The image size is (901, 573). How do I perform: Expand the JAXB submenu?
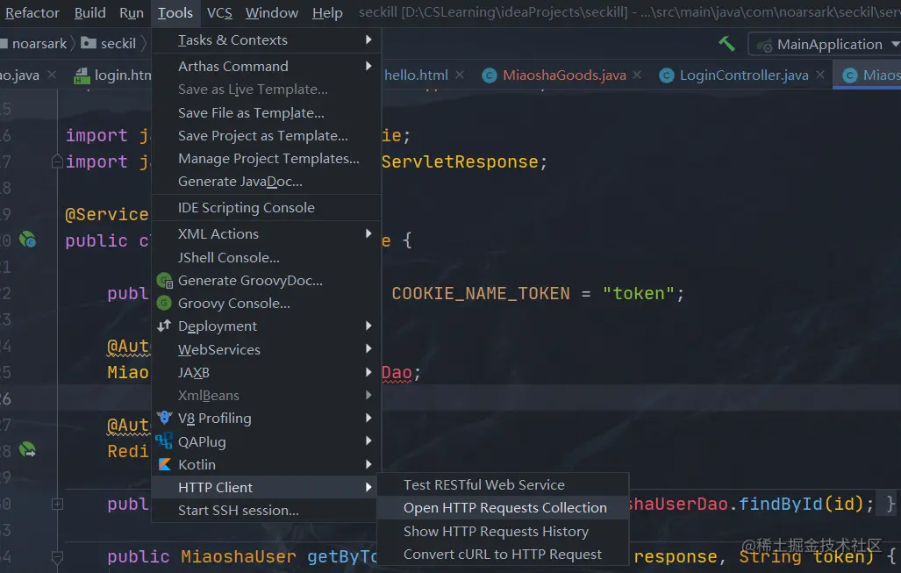(368, 372)
